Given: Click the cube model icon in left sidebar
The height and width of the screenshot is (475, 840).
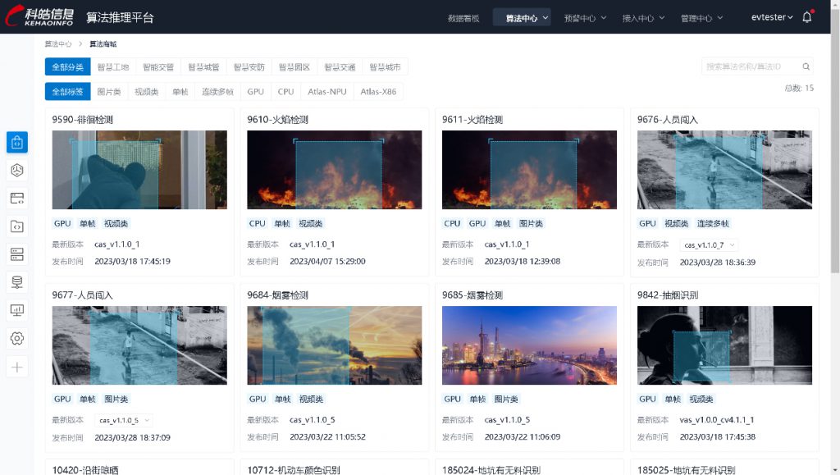Looking at the screenshot, I should (x=17, y=171).
